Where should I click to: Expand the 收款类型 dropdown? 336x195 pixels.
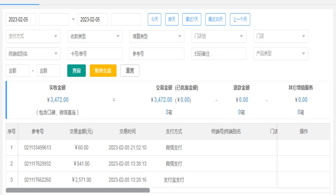95,36
